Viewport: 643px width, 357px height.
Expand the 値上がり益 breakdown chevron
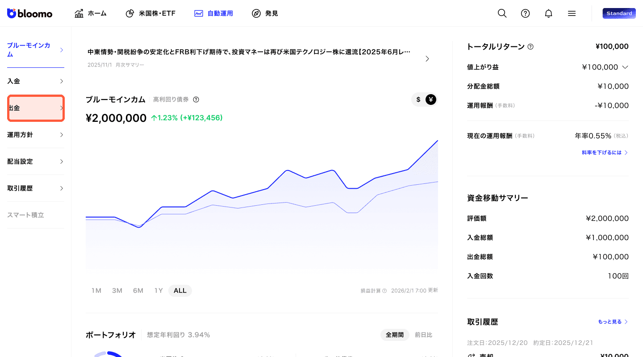(x=625, y=67)
